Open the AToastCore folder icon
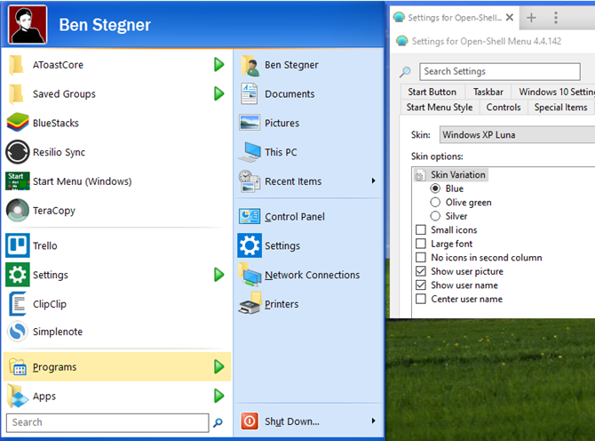This screenshot has height=441, width=595. 16,65
